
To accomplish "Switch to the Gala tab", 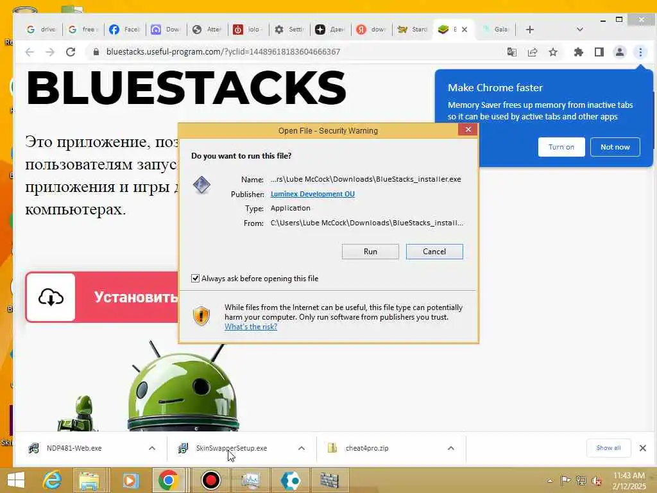I will [495, 30].
